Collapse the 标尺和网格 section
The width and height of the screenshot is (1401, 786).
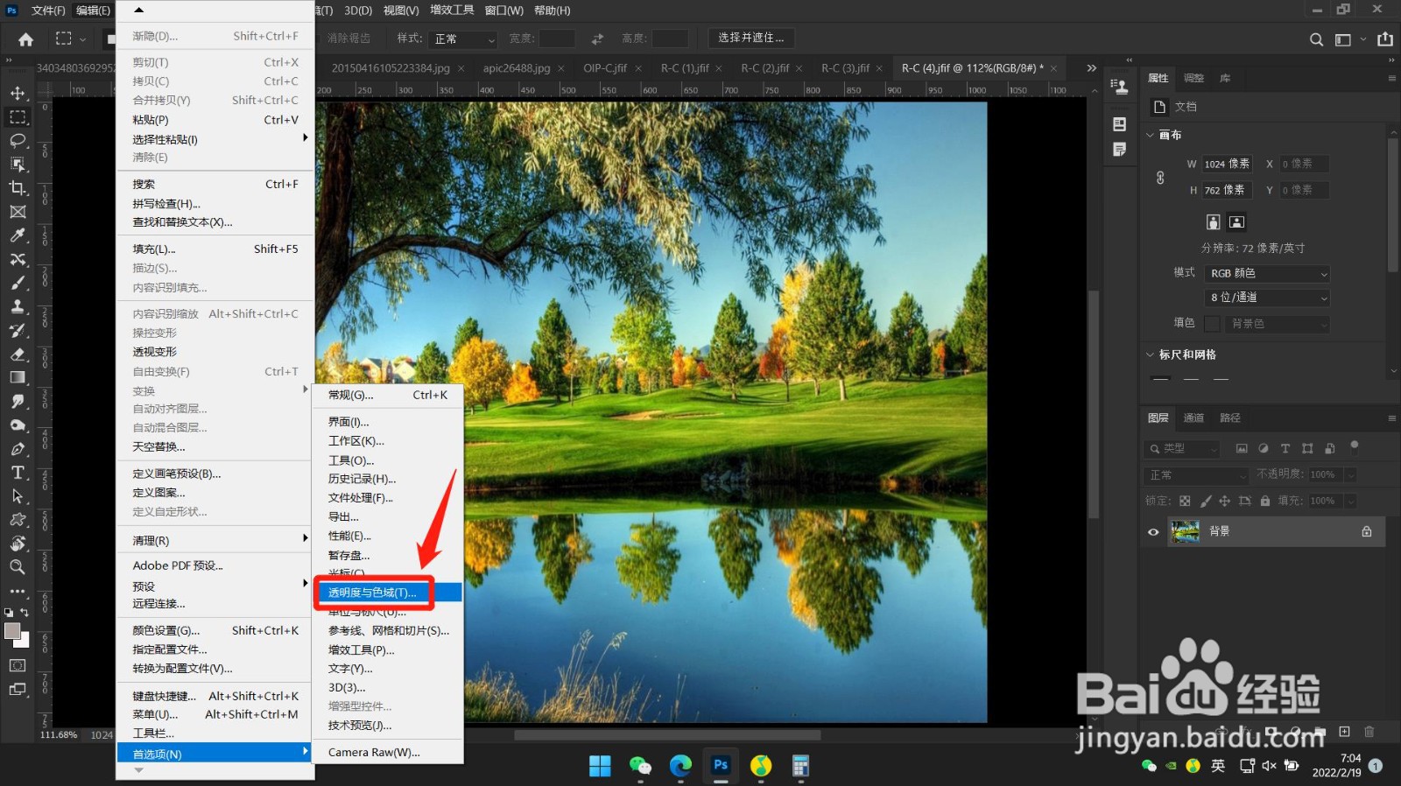(x=1151, y=354)
